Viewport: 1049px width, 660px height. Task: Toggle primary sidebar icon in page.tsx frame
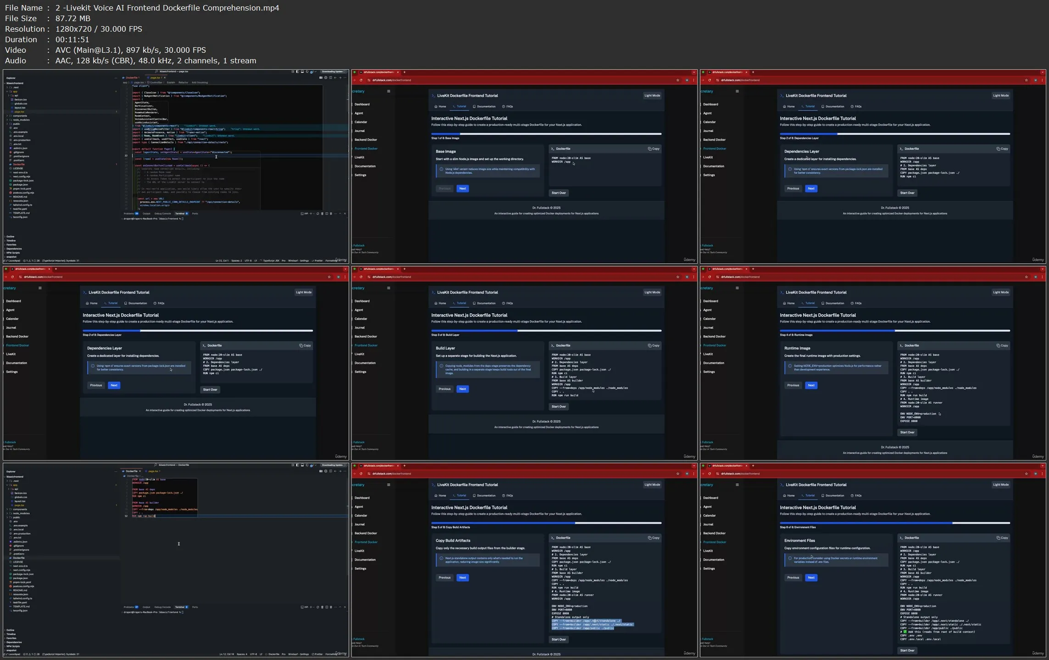pyautogui.click(x=297, y=72)
